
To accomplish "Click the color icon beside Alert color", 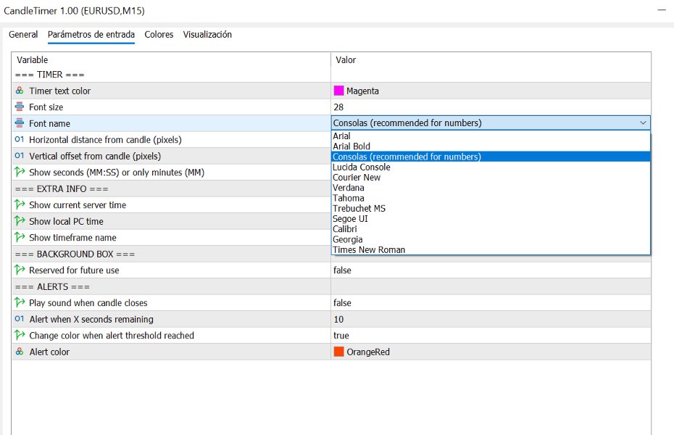I will coord(20,352).
